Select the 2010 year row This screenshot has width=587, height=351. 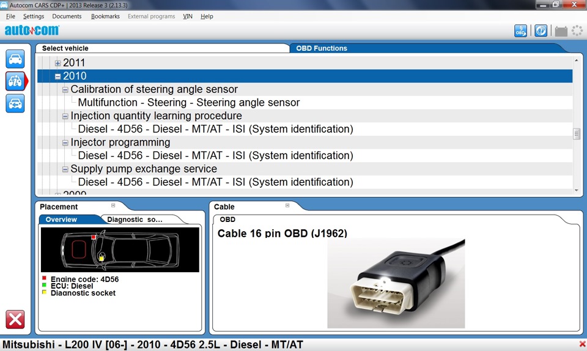305,76
